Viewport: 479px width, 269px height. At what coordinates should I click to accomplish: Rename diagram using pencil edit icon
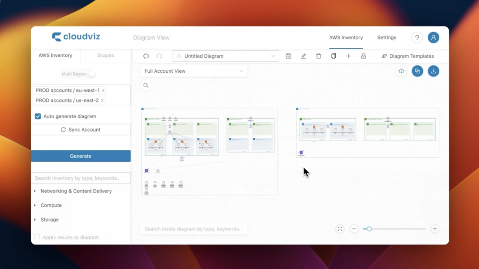[x=303, y=56]
